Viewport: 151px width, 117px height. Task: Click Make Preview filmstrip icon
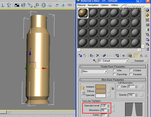tap(147, 35)
